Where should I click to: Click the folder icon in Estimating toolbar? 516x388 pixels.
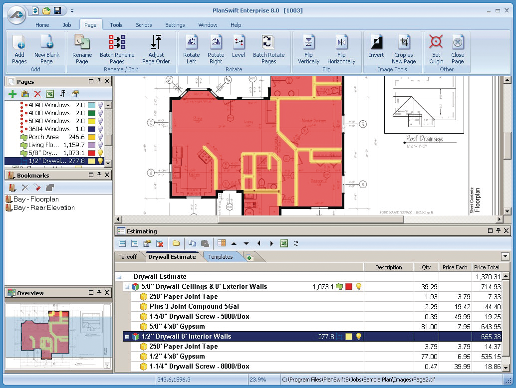tap(176, 243)
